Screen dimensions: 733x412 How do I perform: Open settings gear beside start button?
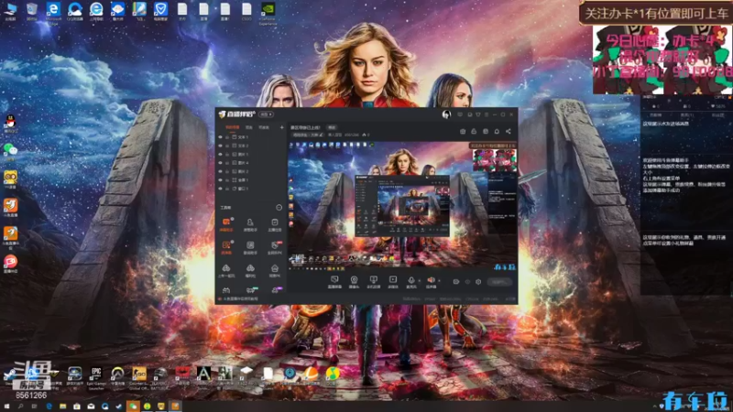[477, 282]
